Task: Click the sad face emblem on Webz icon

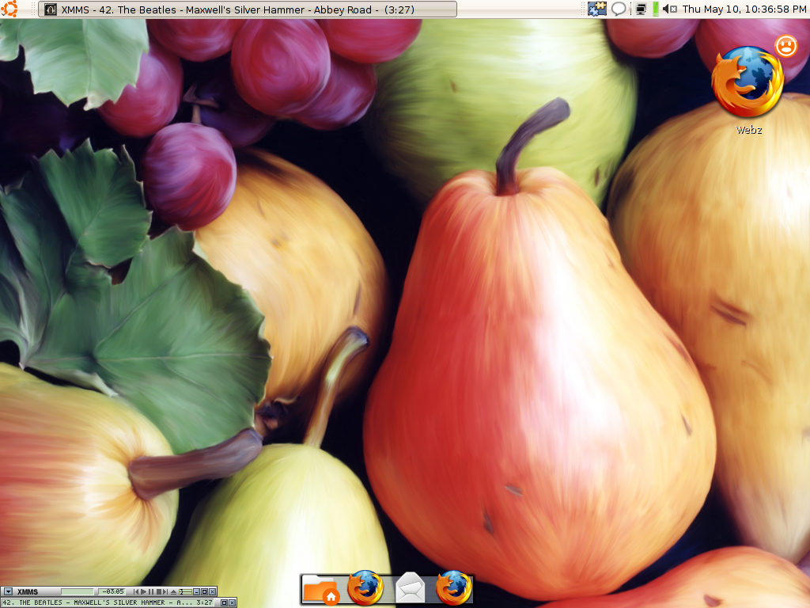Action: 786,46
